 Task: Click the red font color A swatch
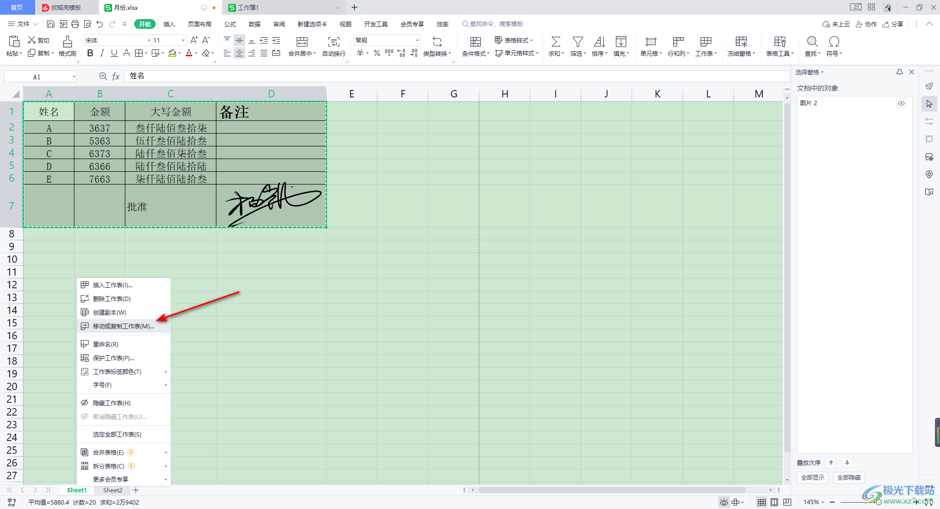tap(189, 53)
